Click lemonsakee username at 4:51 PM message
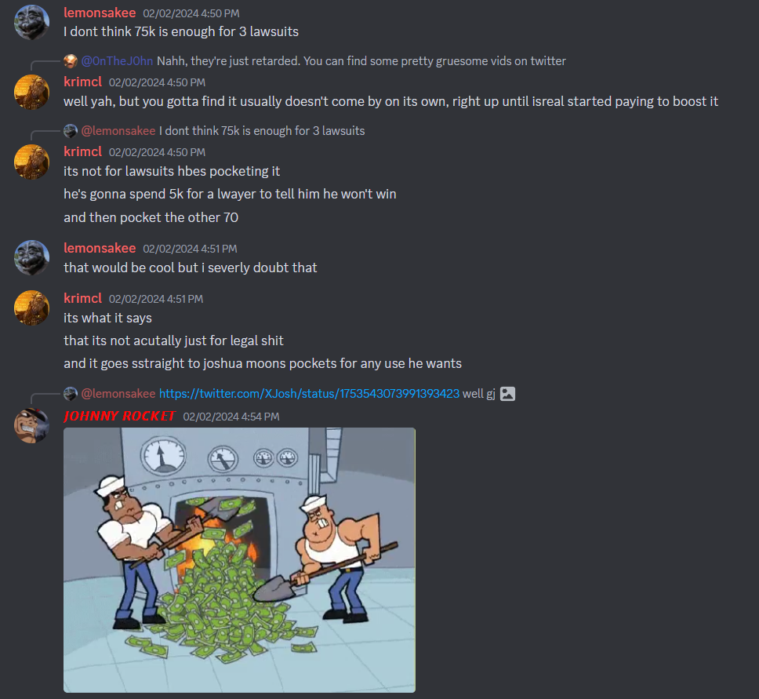This screenshot has width=759, height=699. (100, 248)
